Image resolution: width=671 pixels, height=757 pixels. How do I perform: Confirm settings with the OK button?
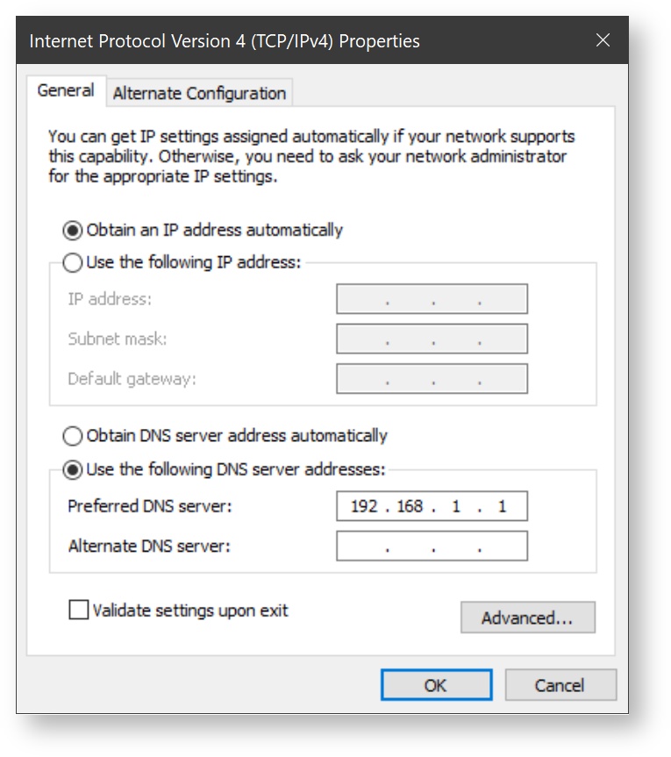coord(436,686)
